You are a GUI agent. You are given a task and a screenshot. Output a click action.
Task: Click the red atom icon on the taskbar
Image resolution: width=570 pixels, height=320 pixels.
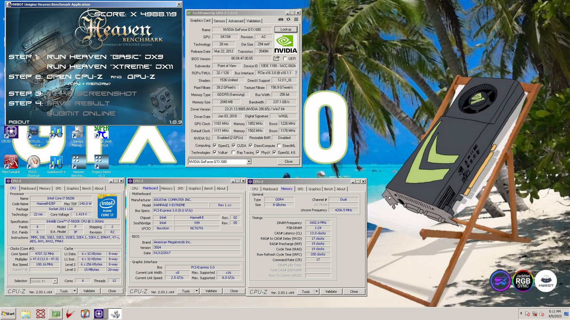tap(41, 314)
